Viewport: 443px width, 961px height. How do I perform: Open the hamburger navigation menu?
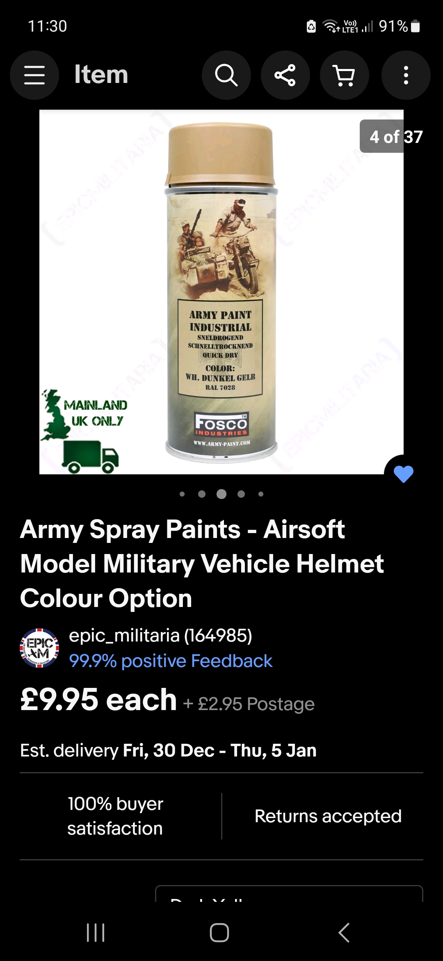pyautogui.click(x=34, y=75)
